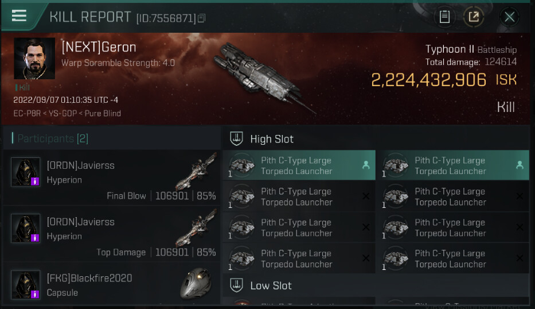Toggle the Participants [2] list header
This screenshot has height=309, width=535.
[x=53, y=138]
